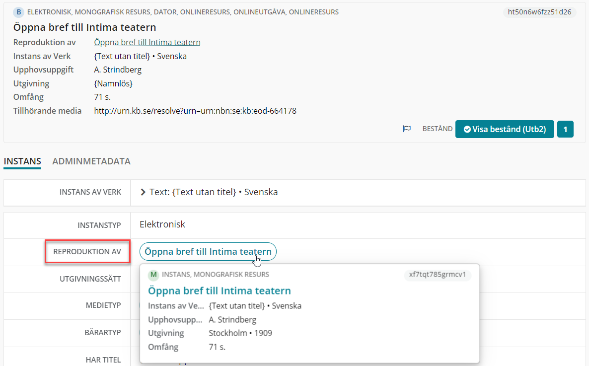Click the blue B record type badge
This screenshot has width=589, height=366.
[19, 12]
